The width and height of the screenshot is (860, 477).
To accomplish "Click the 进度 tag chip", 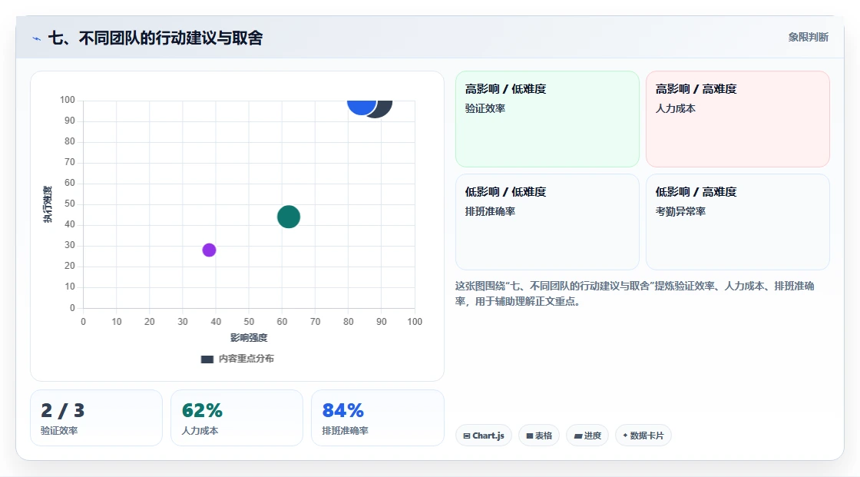I will [587, 436].
